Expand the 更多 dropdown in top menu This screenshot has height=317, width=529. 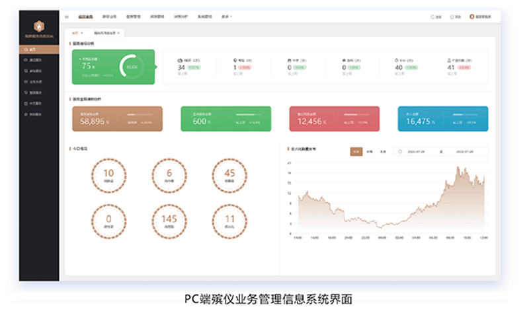(225, 17)
